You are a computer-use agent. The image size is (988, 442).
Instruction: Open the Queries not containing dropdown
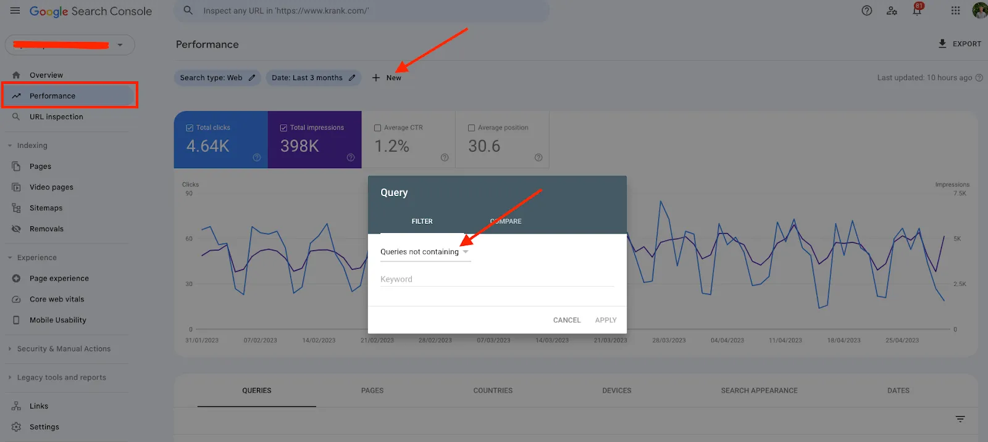425,252
